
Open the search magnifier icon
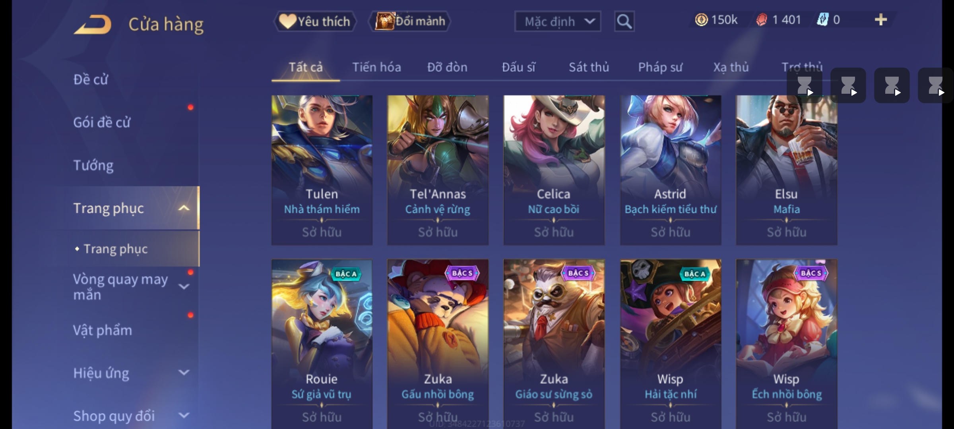point(624,21)
